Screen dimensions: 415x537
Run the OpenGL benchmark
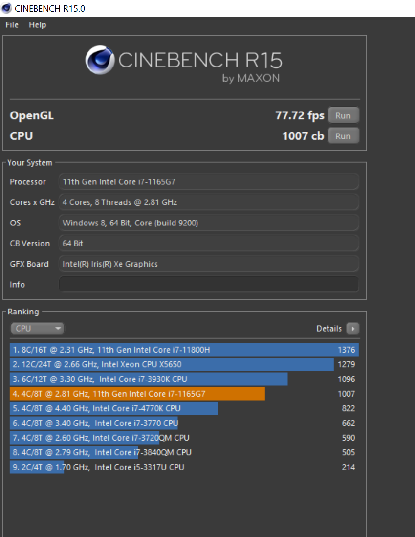tap(344, 115)
